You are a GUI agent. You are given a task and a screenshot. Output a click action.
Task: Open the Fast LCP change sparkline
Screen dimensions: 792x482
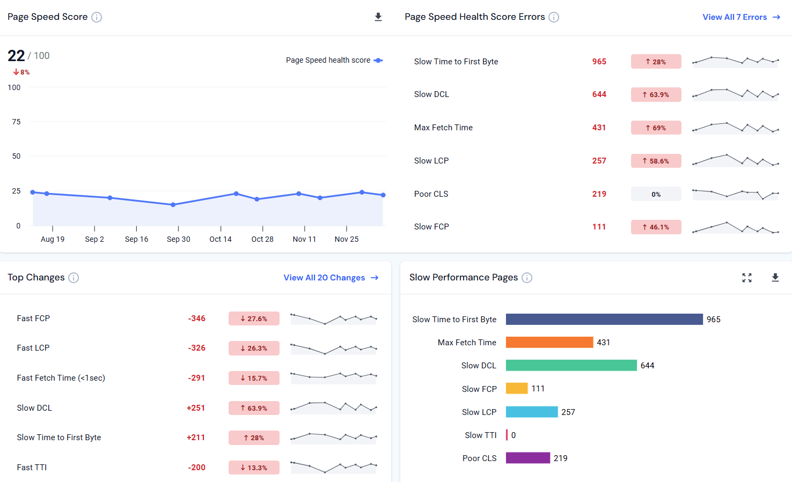tap(334, 348)
